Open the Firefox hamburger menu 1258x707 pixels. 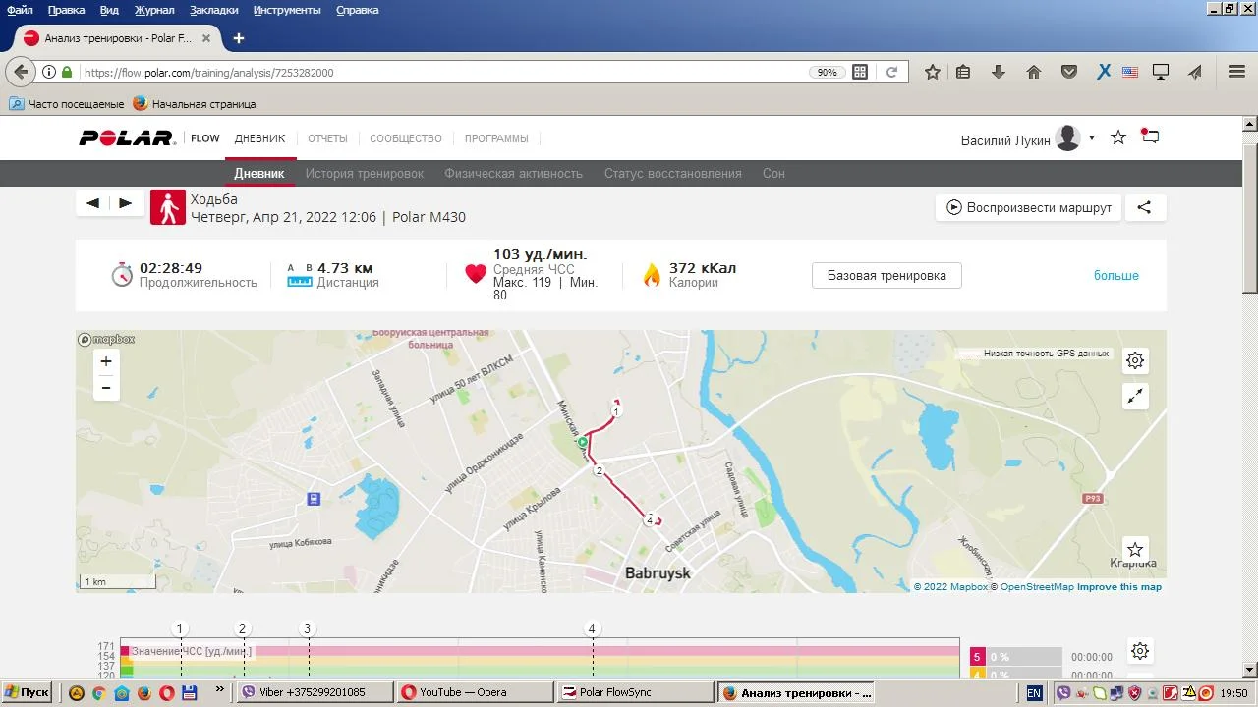[1237, 72]
